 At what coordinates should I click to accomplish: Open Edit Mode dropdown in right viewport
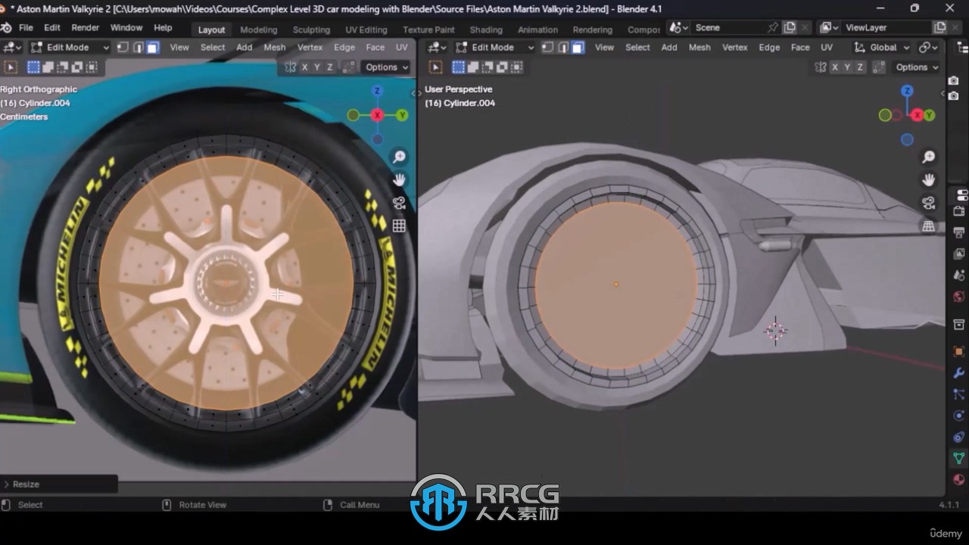point(494,47)
